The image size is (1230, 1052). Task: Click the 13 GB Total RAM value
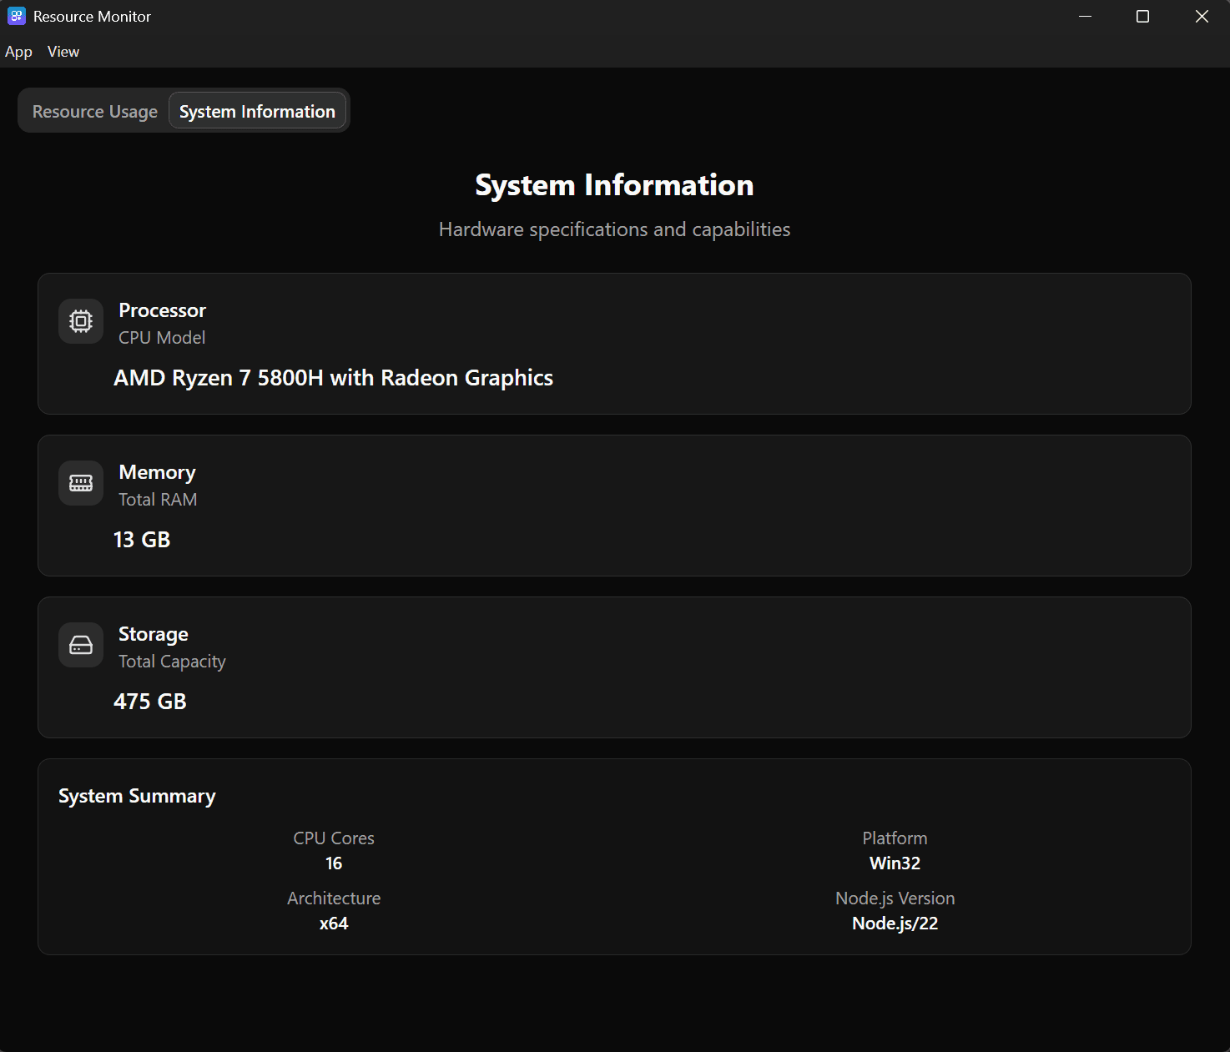pos(141,539)
